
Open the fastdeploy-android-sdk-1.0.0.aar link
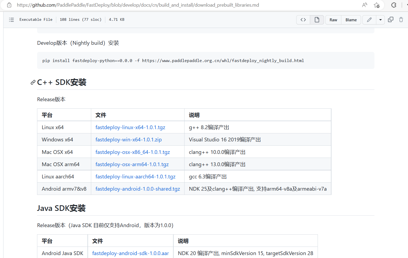(130, 253)
